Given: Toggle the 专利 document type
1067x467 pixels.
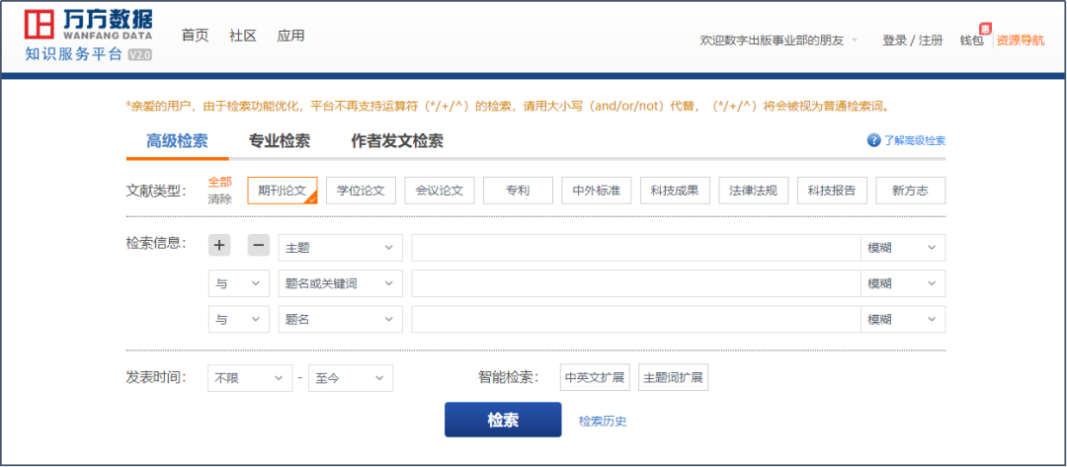Looking at the screenshot, I should coord(518,191).
